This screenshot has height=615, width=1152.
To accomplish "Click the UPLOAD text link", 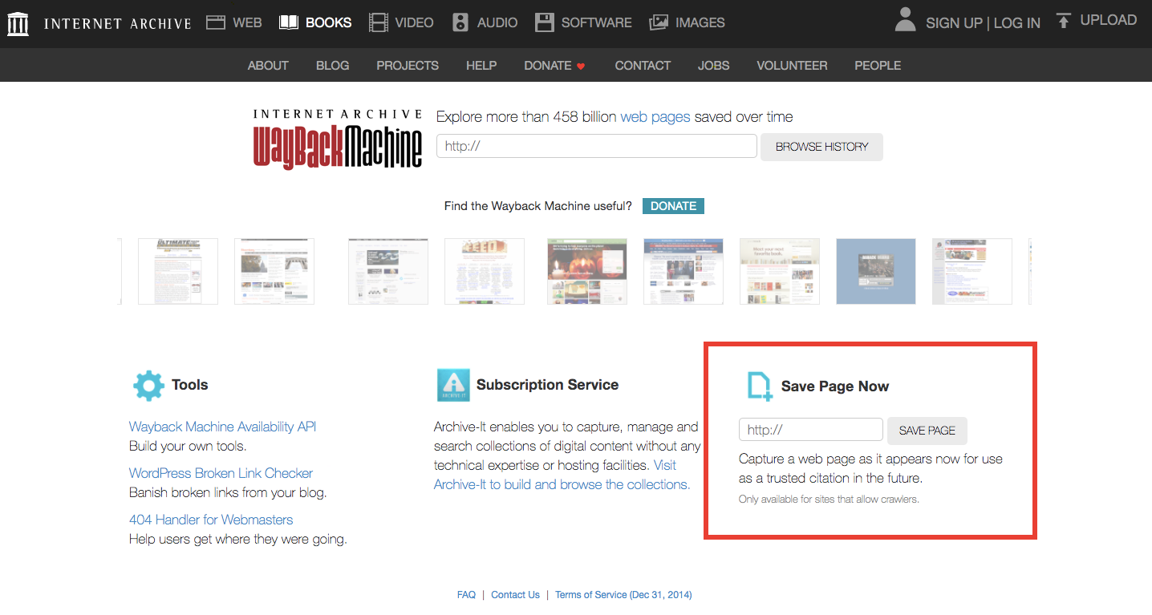I will click(1109, 20).
